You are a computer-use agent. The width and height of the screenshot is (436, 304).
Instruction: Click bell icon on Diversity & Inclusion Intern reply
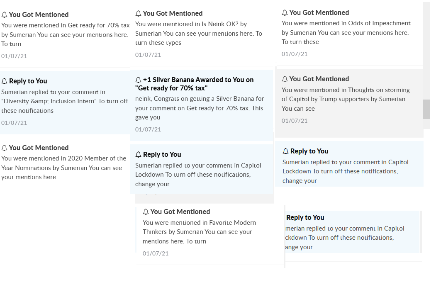pos(5,81)
